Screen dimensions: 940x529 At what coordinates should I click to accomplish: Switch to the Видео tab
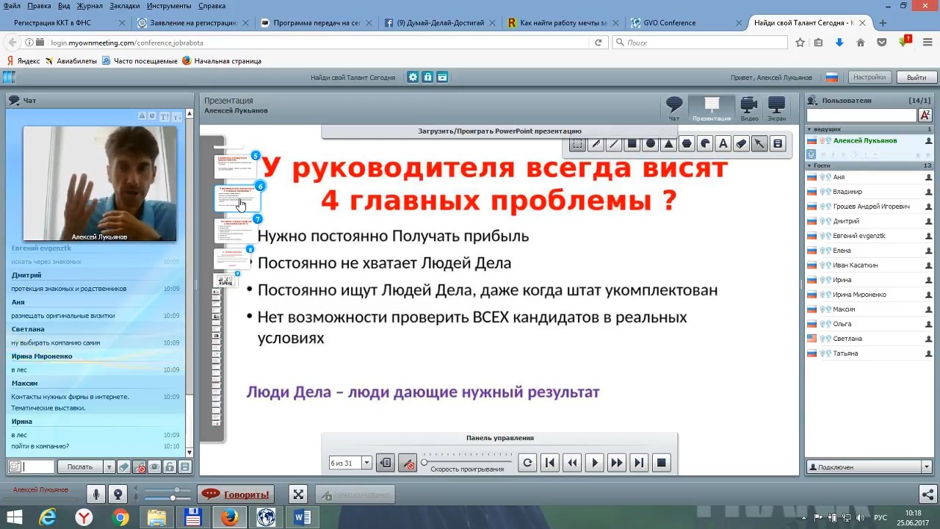749,108
